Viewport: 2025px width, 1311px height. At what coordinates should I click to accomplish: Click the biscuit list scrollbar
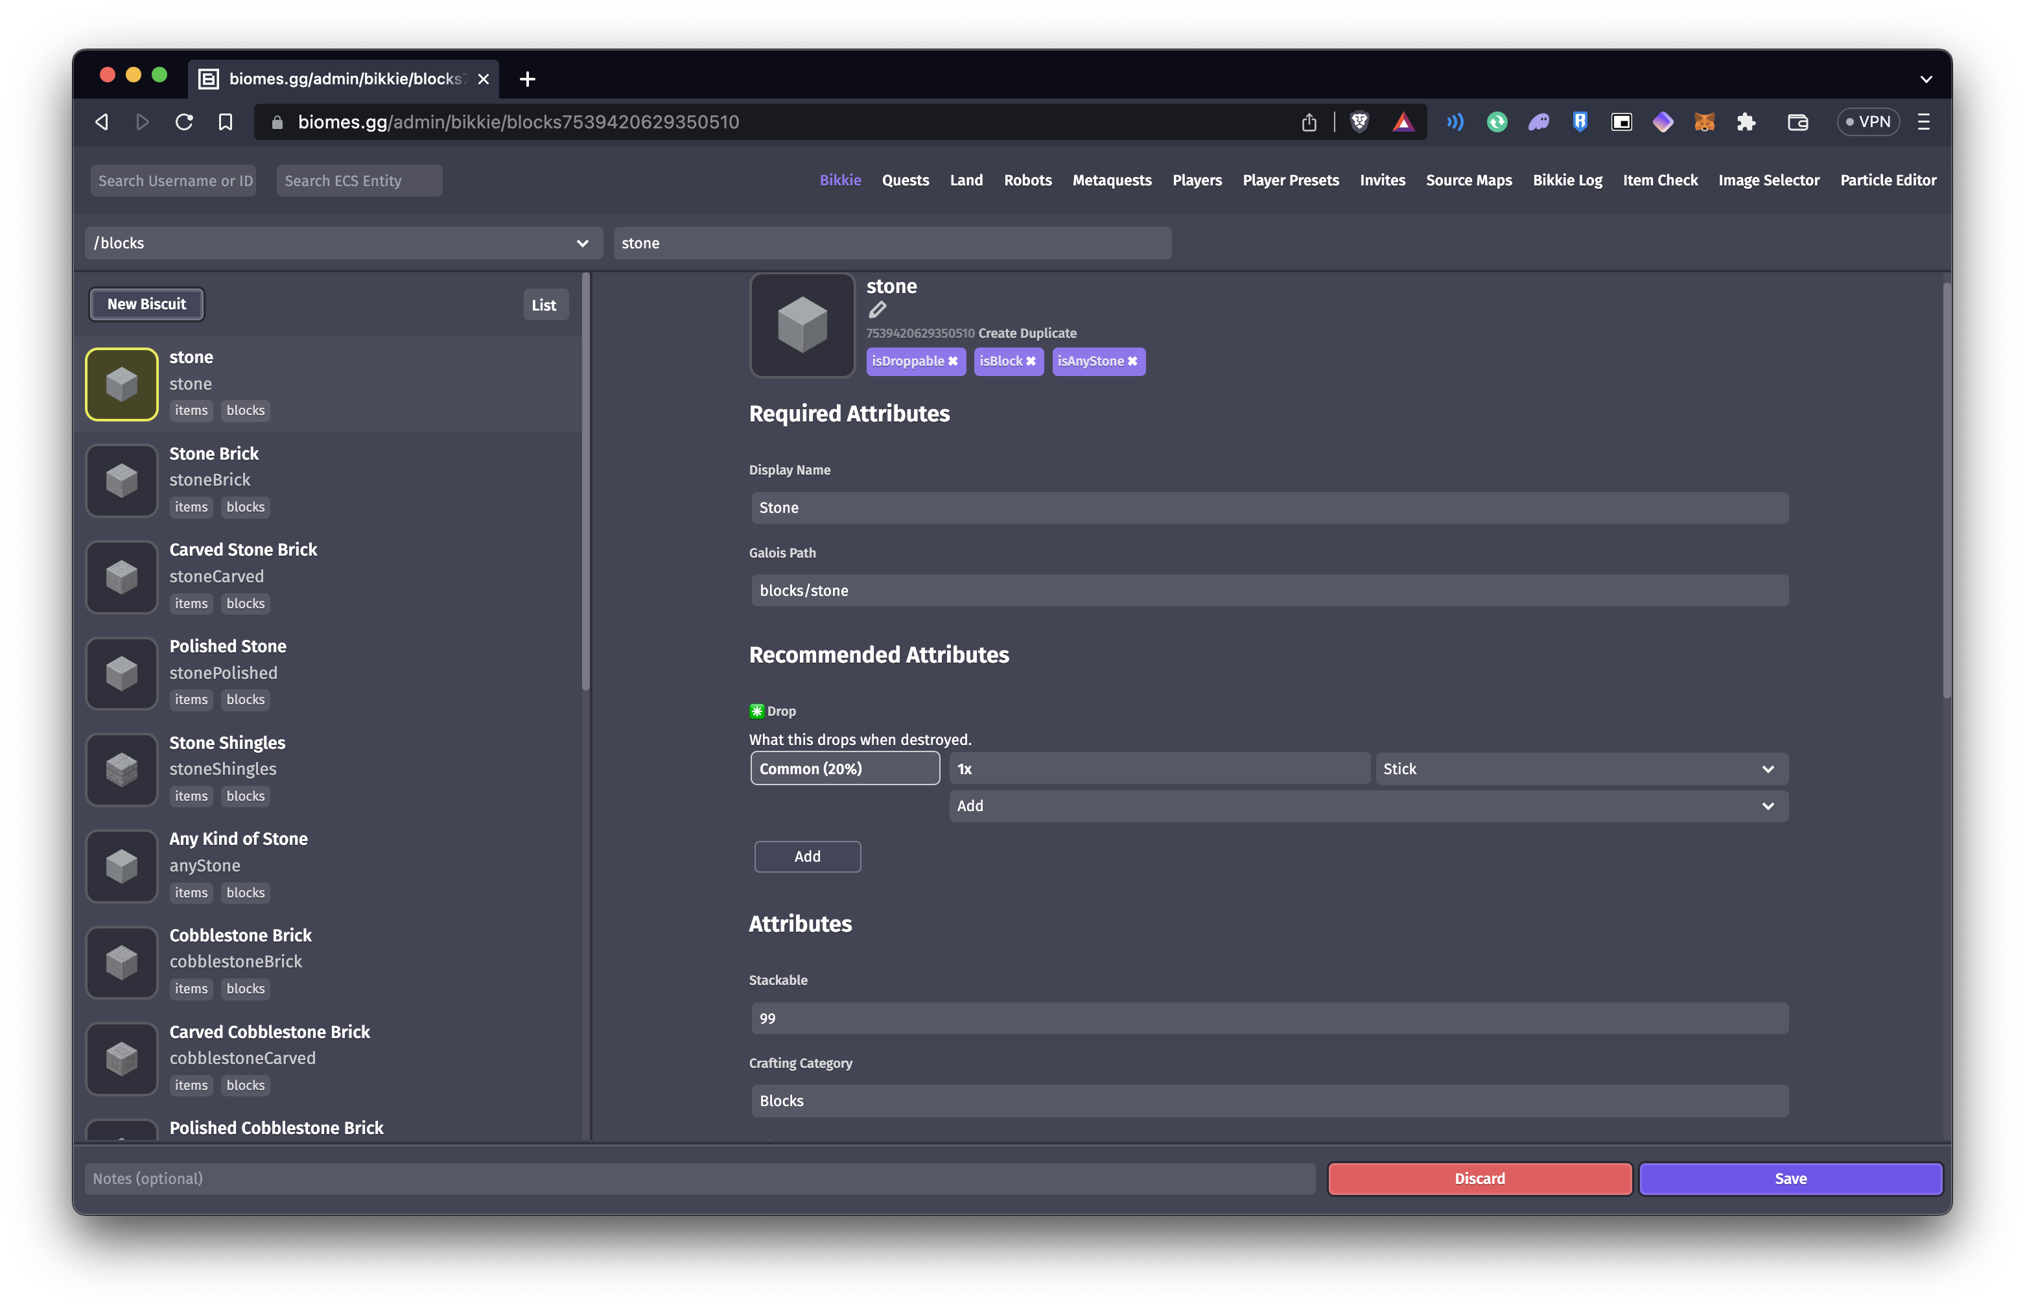pyautogui.click(x=585, y=481)
